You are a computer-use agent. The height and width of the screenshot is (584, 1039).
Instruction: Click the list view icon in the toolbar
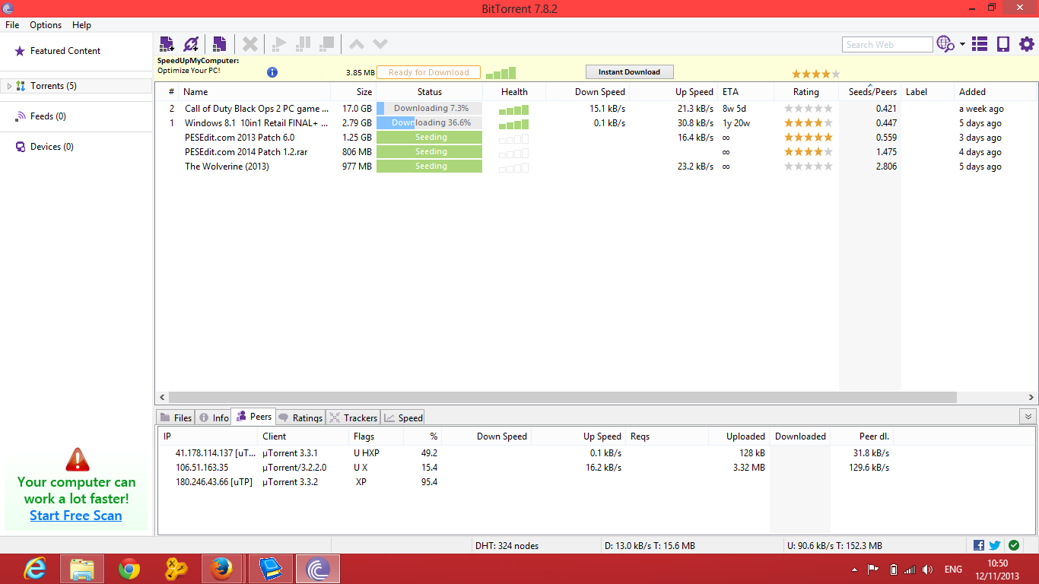click(x=980, y=44)
